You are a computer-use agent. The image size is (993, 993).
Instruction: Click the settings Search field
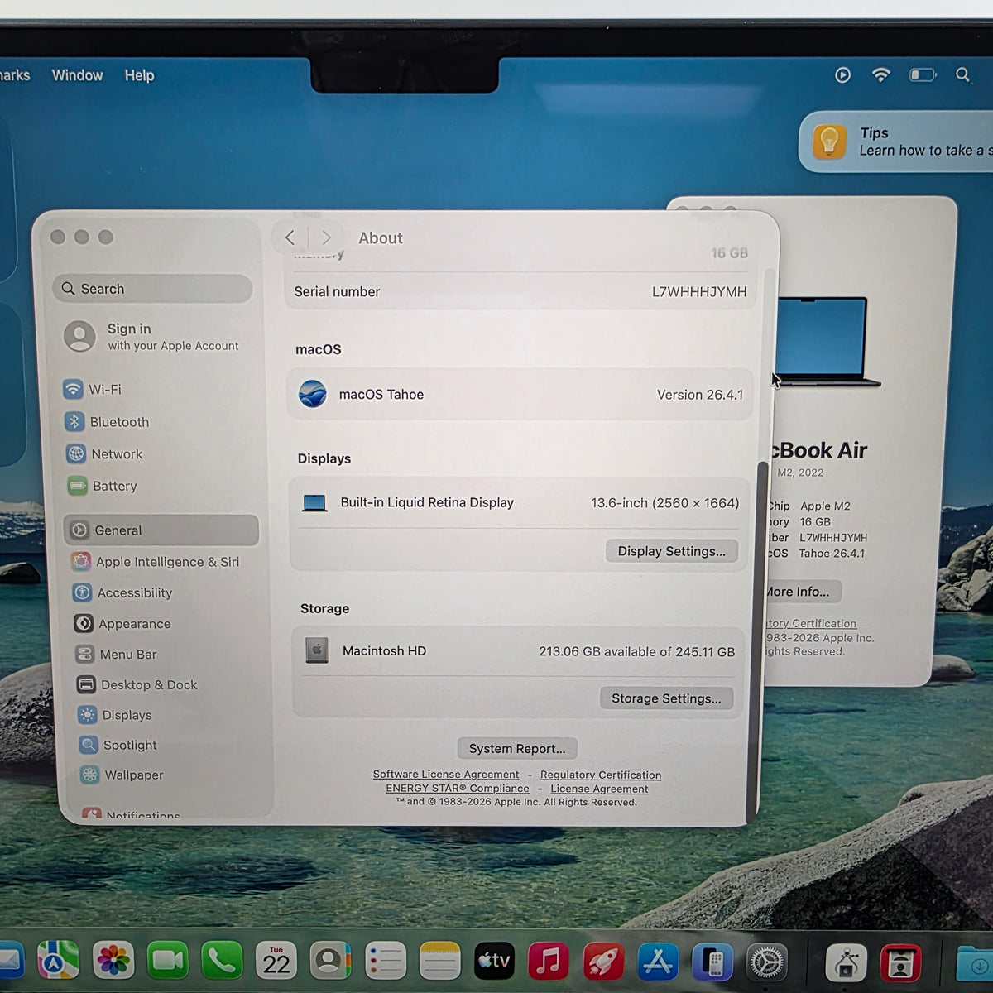tap(152, 289)
